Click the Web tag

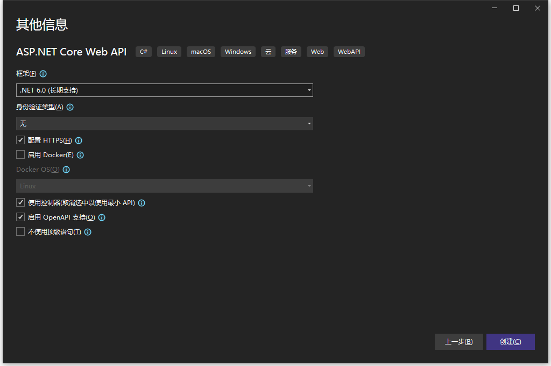pos(317,52)
